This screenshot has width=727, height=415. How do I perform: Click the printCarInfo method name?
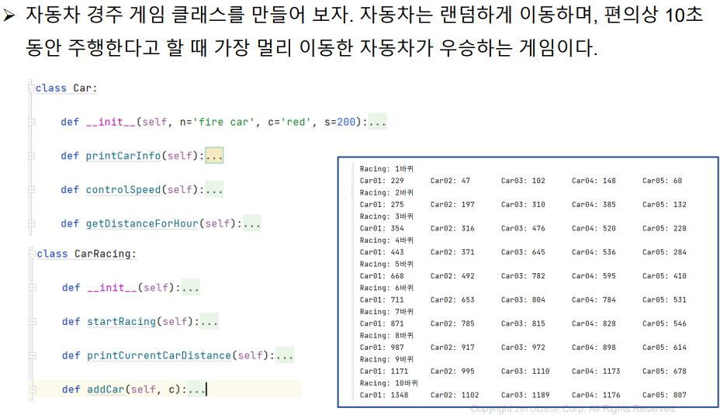pyautogui.click(x=123, y=156)
